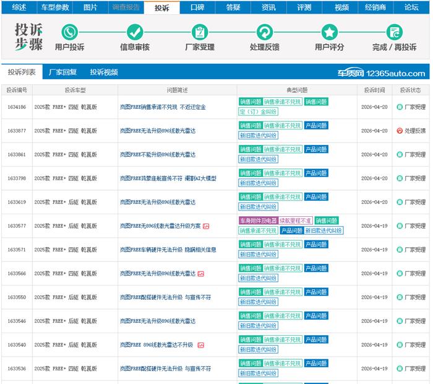This screenshot has height=384, width=433.
Task: Click the 完成/再投诉 document step icon
Action: pyautogui.click(x=394, y=33)
